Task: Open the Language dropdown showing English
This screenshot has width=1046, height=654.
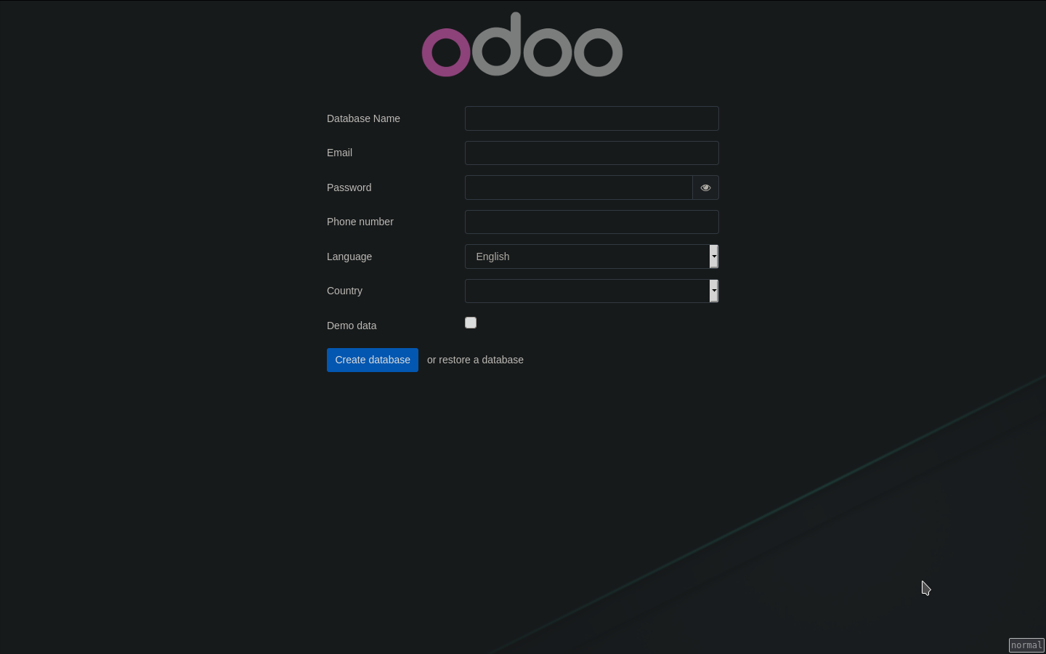Action: point(591,257)
